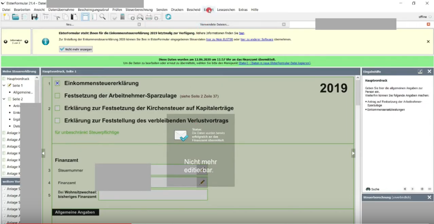Click minus zoom icon in Eingabehilfe
Image resolution: width=434 pixels, height=224 pixels.
[x=430, y=189]
